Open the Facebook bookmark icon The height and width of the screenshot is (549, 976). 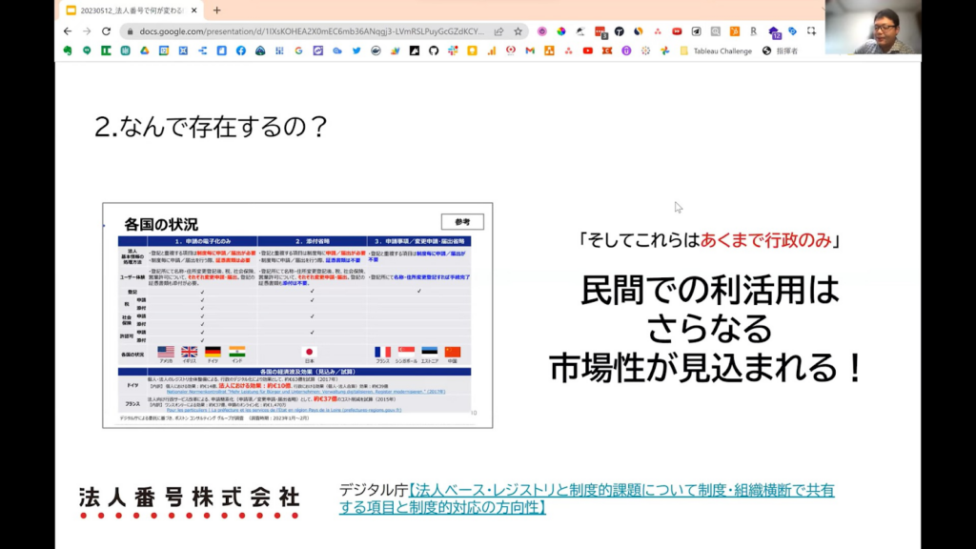click(x=240, y=51)
